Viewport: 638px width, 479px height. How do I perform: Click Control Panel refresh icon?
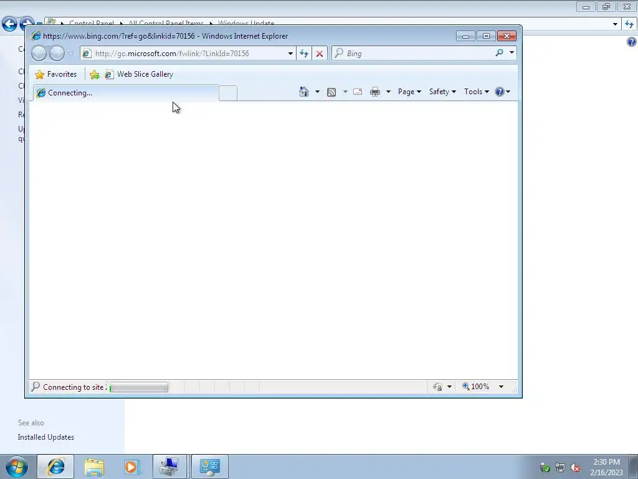(629, 24)
